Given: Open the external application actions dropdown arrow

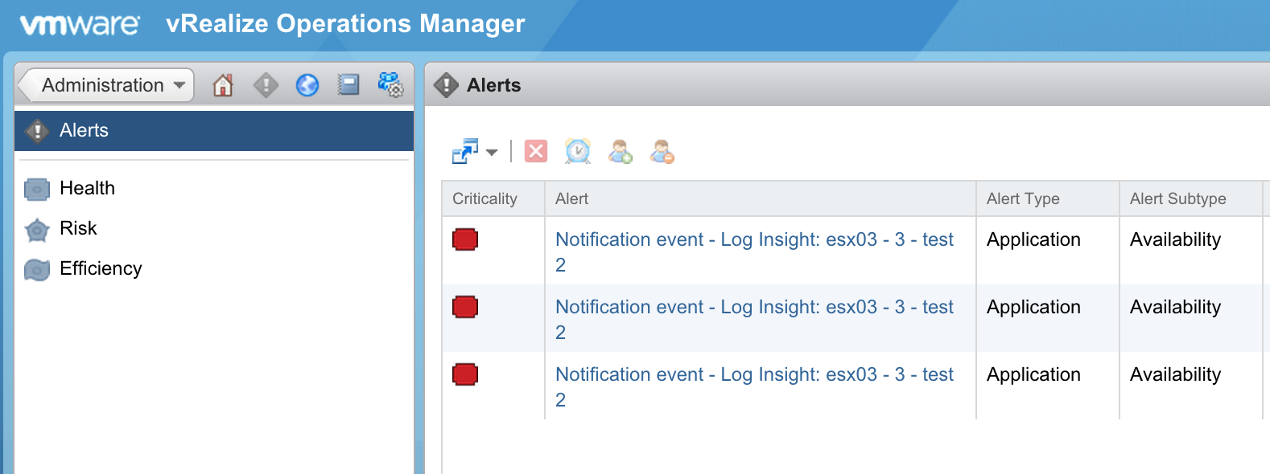Looking at the screenshot, I should pyautogui.click(x=492, y=152).
